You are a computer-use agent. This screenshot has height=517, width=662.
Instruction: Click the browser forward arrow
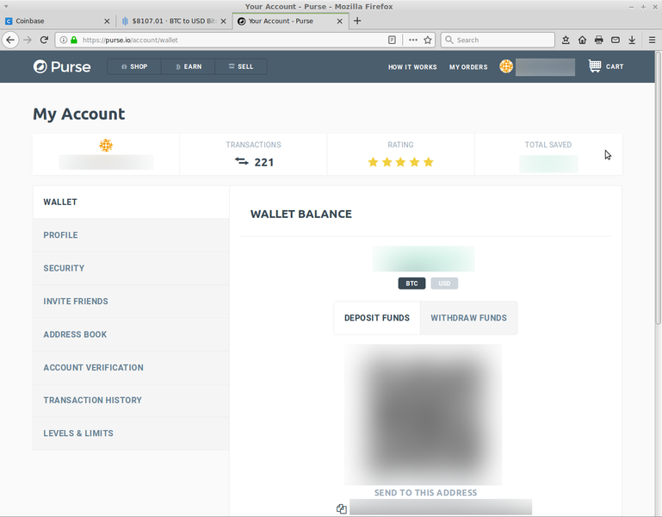coord(28,40)
